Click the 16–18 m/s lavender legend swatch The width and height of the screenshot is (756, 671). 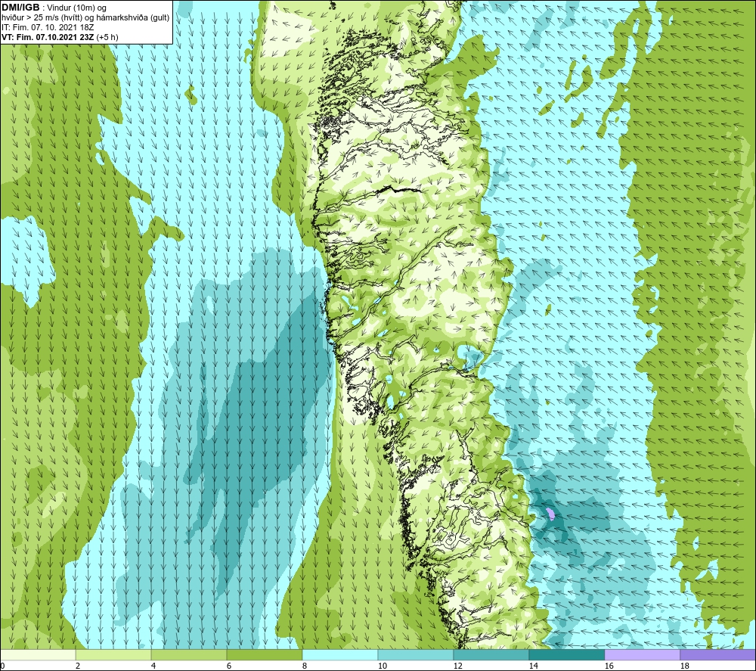coord(642,654)
